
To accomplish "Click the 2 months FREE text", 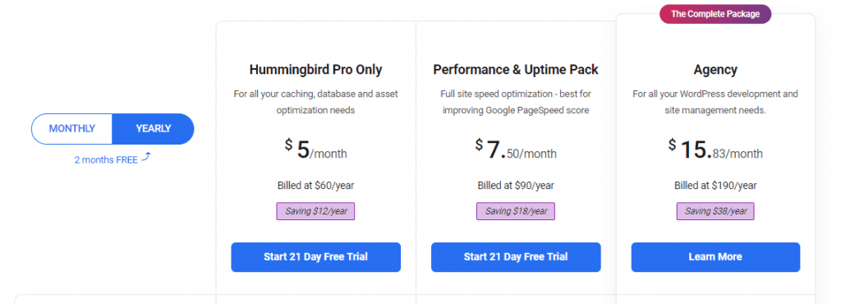I will (x=106, y=159).
